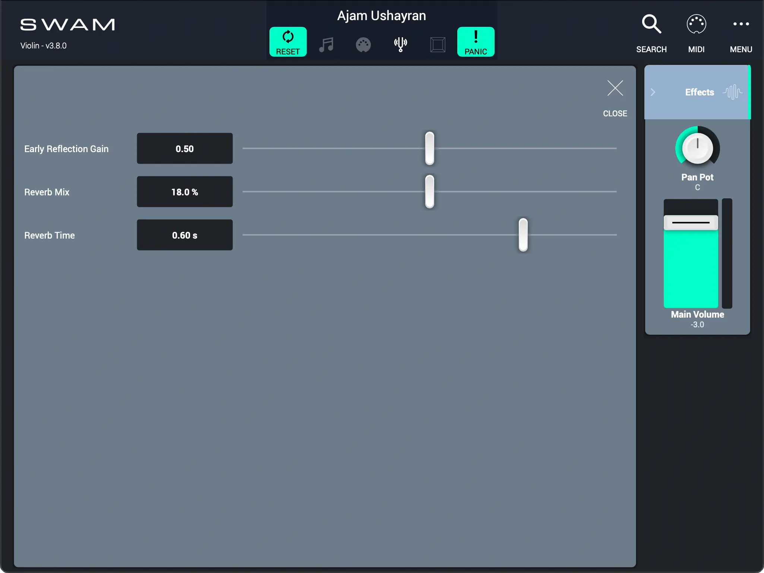Select the Effects tab header
The height and width of the screenshot is (573, 764).
699,92
